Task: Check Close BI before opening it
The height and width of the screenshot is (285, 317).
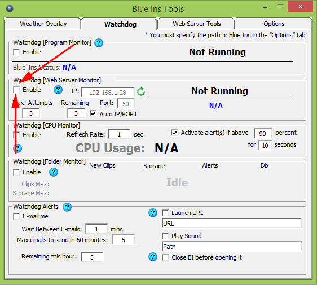Action: [165, 257]
